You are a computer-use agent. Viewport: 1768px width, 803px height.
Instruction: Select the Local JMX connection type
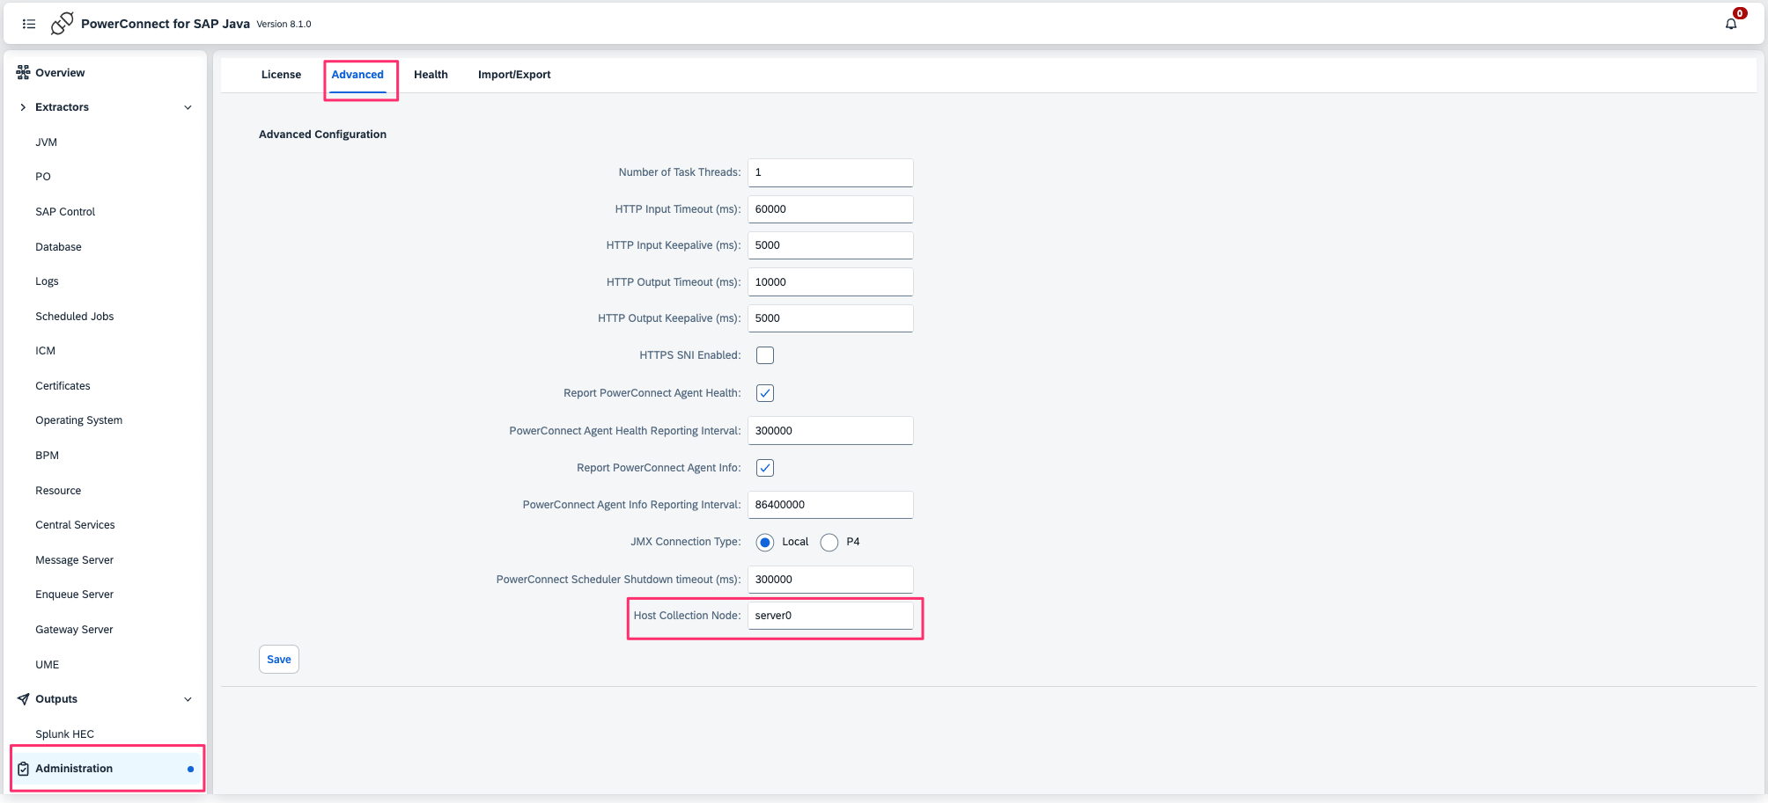click(x=765, y=543)
